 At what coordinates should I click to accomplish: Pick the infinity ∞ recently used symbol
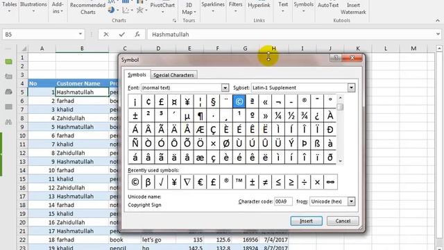click(x=330, y=182)
